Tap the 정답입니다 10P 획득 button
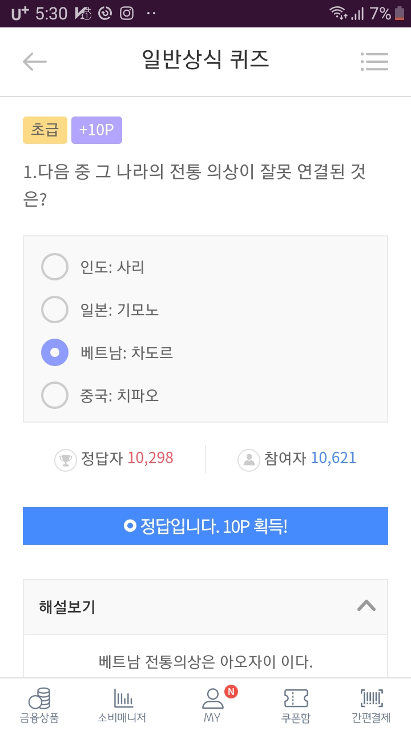The image size is (411, 731). pyautogui.click(x=205, y=526)
